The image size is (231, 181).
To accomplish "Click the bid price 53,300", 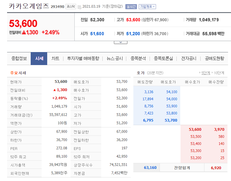I will pos(196,151).
